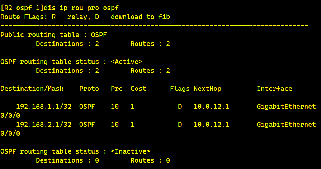Click the Pre column header
Image resolution: width=321 pixels, height=169 pixels.
tap(117, 89)
